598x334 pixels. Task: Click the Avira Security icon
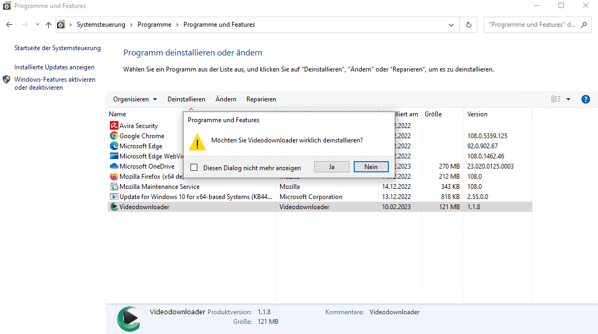pyautogui.click(x=114, y=125)
